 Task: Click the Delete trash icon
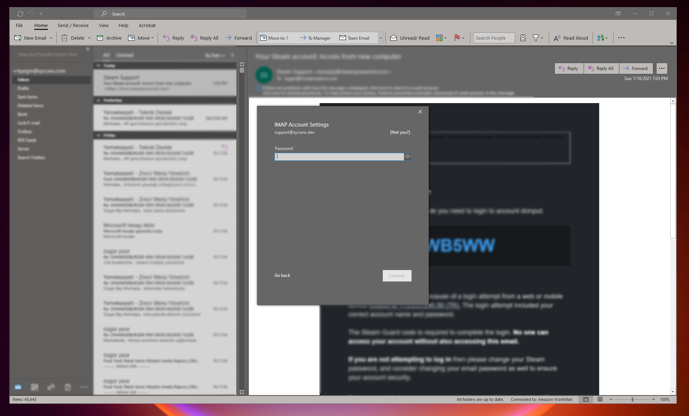pyautogui.click(x=64, y=38)
